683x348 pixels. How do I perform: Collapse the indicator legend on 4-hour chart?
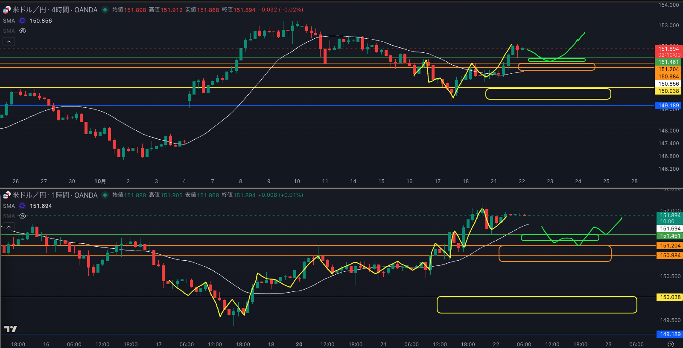point(9,41)
